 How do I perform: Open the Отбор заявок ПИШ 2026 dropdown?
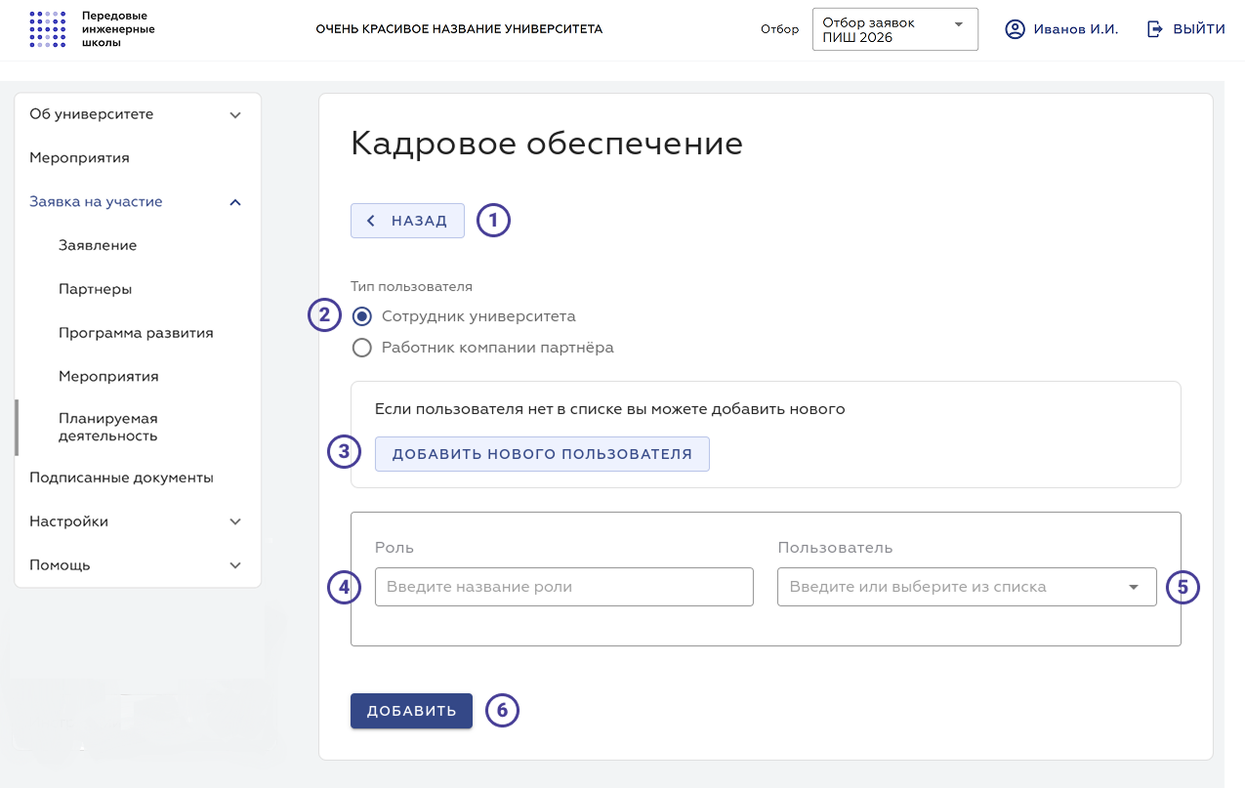click(x=895, y=29)
